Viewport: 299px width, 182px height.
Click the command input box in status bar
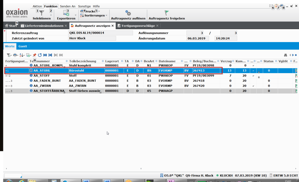point(13,175)
